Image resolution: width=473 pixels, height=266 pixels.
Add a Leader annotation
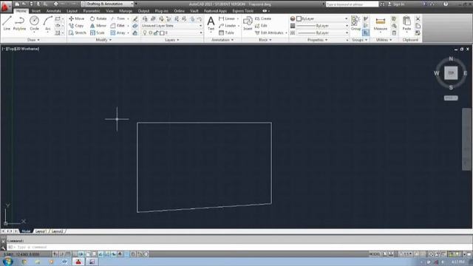(228, 26)
